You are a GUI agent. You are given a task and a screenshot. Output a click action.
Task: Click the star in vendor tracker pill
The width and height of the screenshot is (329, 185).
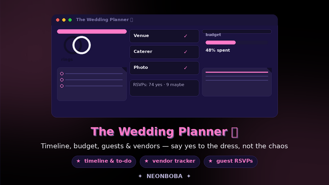[146, 161]
